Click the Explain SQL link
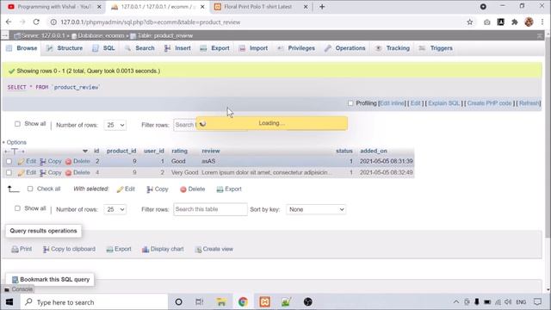The image size is (551, 310). tap(444, 103)
